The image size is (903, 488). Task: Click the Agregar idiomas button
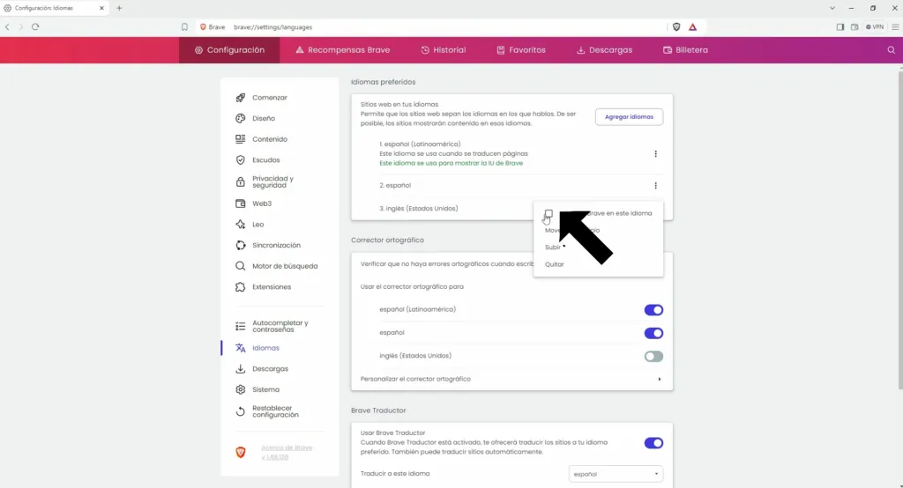tap(629, 117)
